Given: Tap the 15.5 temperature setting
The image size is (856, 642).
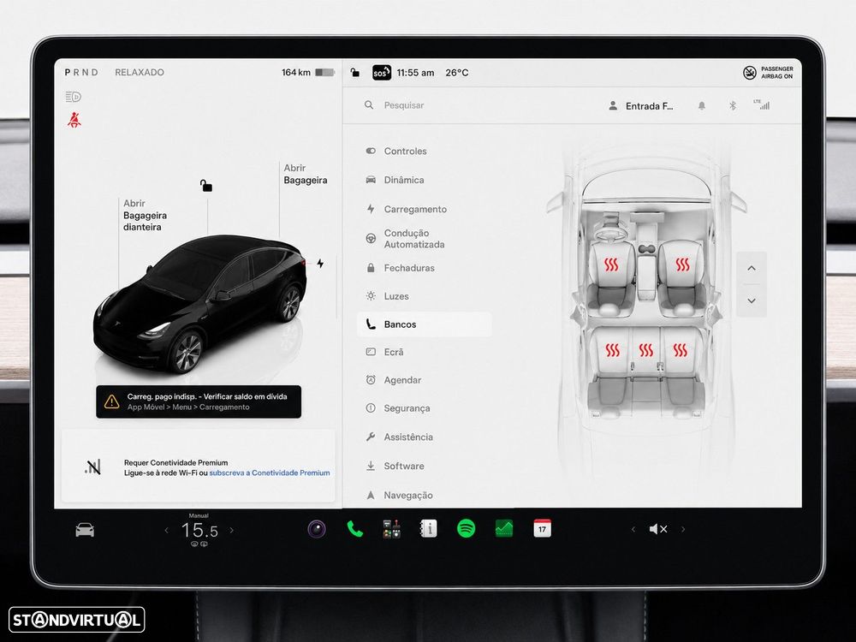Looking at the screenshot, I should [199, 530].
